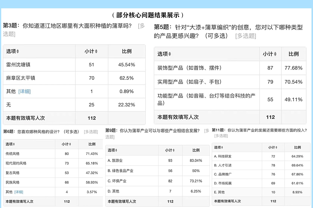Viewport: 313px width, 208px height.
Task: Click the C. 环保产业 option
Action: (x=117, y=181)
